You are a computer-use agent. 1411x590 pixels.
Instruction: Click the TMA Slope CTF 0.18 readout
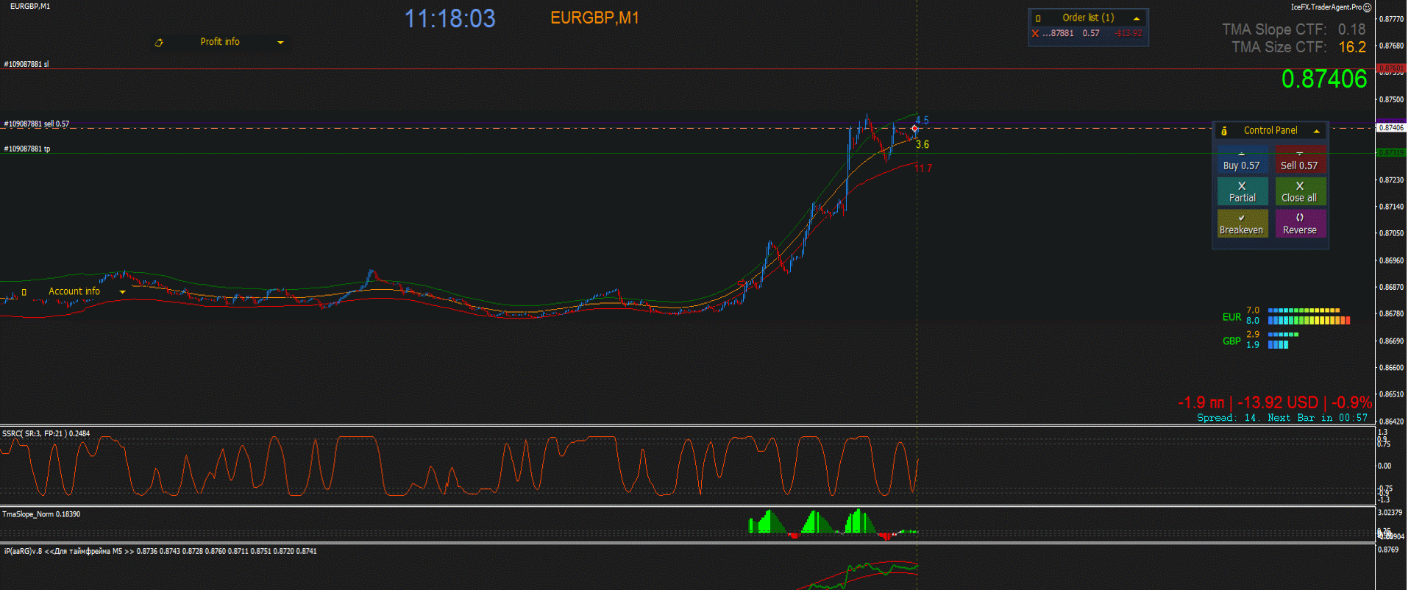pos(1293,29)
